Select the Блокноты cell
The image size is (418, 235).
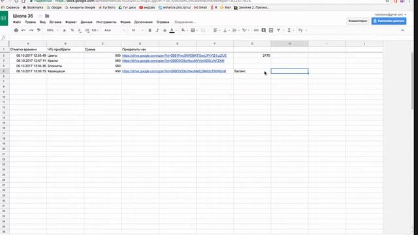65,66
